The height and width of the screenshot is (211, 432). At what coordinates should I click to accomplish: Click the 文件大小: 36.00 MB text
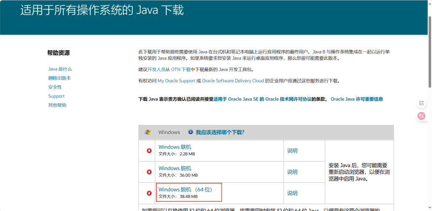pyautogui.click(x=178, y=175)
